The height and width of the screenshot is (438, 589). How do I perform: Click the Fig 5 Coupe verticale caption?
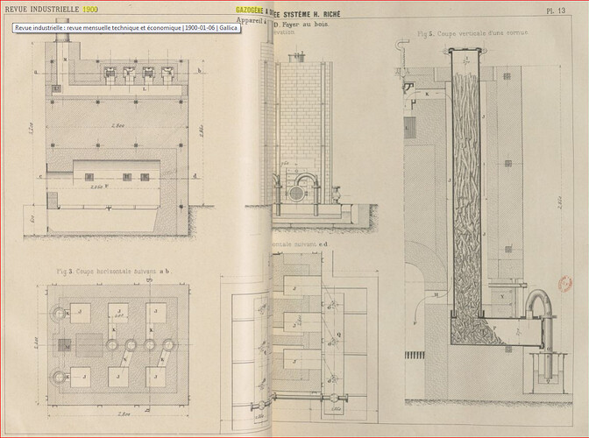(473, 33)
